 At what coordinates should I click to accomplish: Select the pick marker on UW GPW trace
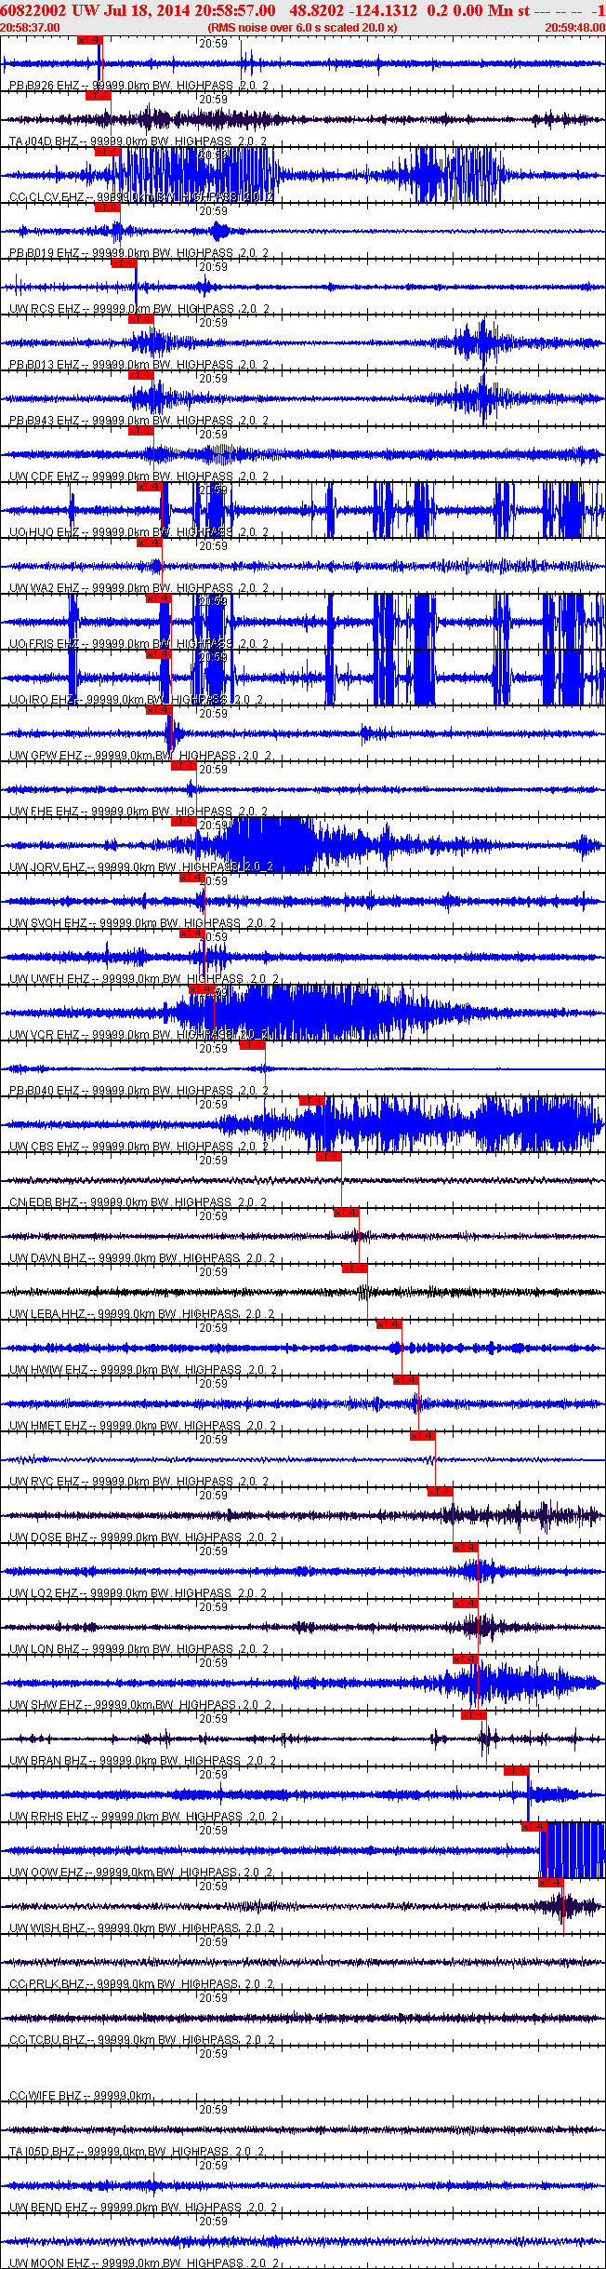[159, 710]
